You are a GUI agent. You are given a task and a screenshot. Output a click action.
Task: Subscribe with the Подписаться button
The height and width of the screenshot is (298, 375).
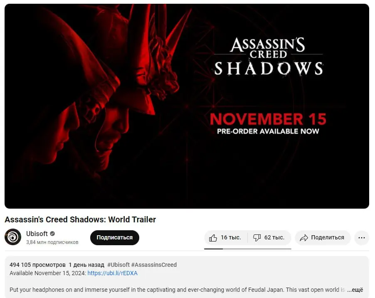pyautogui.click(x=115, y=237)
